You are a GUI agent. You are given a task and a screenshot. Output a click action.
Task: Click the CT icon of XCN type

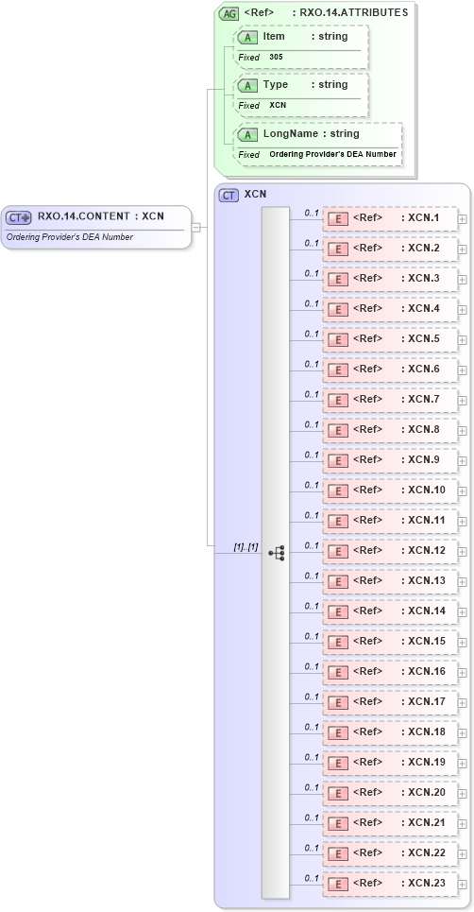pos(229,196)
